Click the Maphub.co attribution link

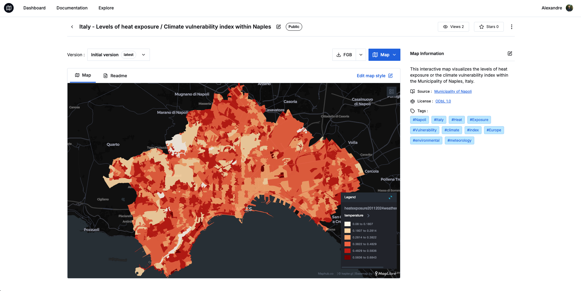tap(326, 274)
